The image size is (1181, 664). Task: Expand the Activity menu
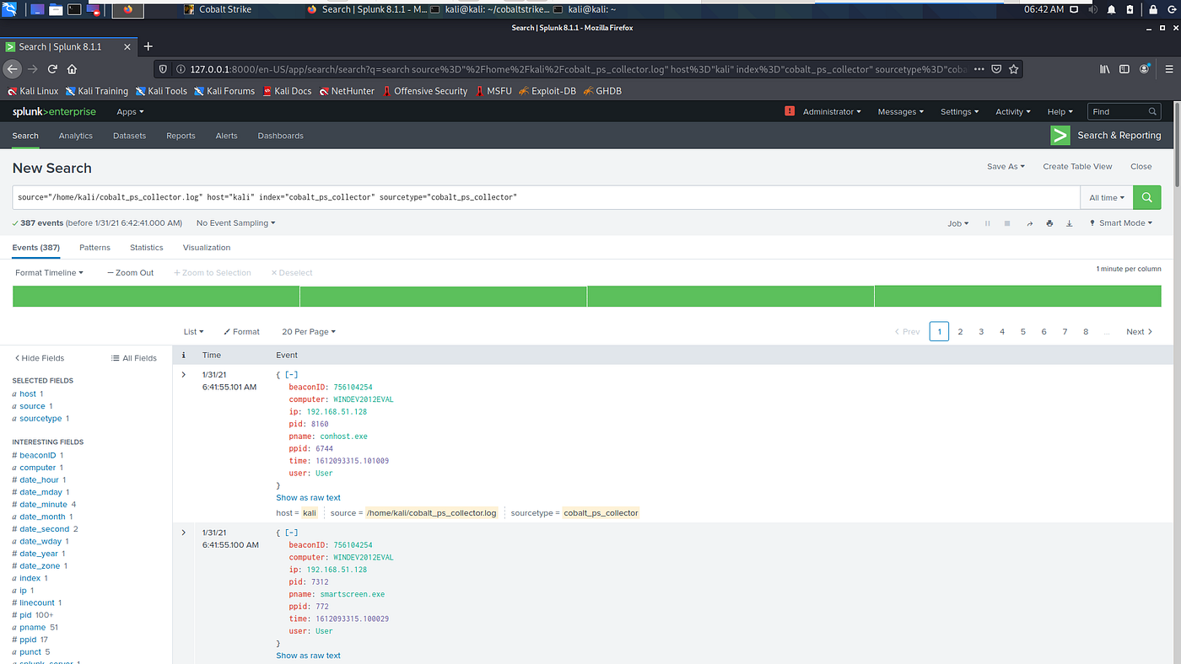(1012, 112)
